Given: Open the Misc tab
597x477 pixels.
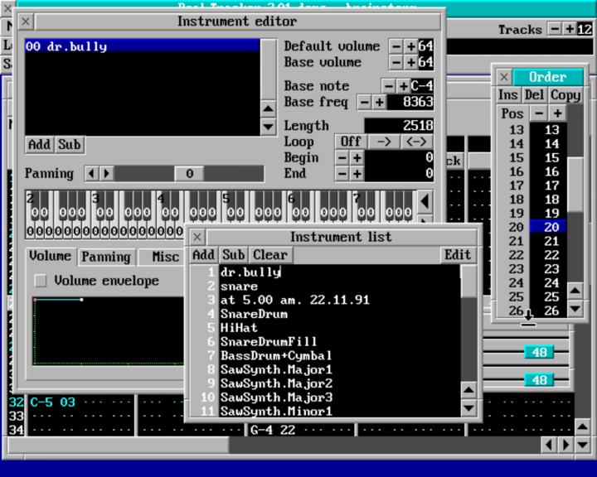Looking at the screenshot, I should 164,257.
